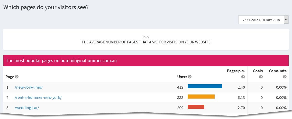Image resolution: width=292 pixels, height=119 pixels.
Task: Click help icon next to Users header
Action: tap(190, 77)
